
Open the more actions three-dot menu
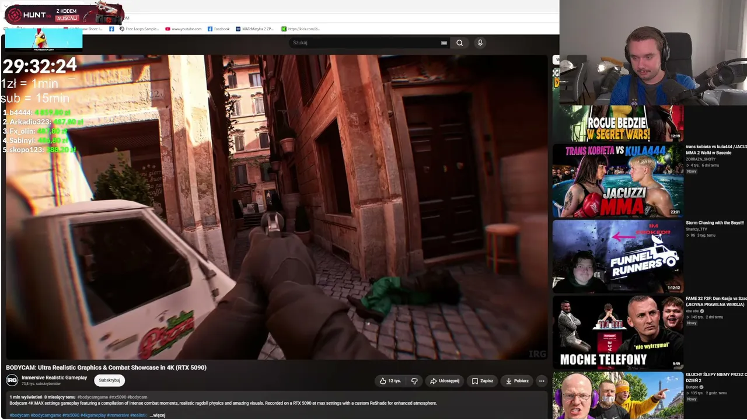point(542,381)
